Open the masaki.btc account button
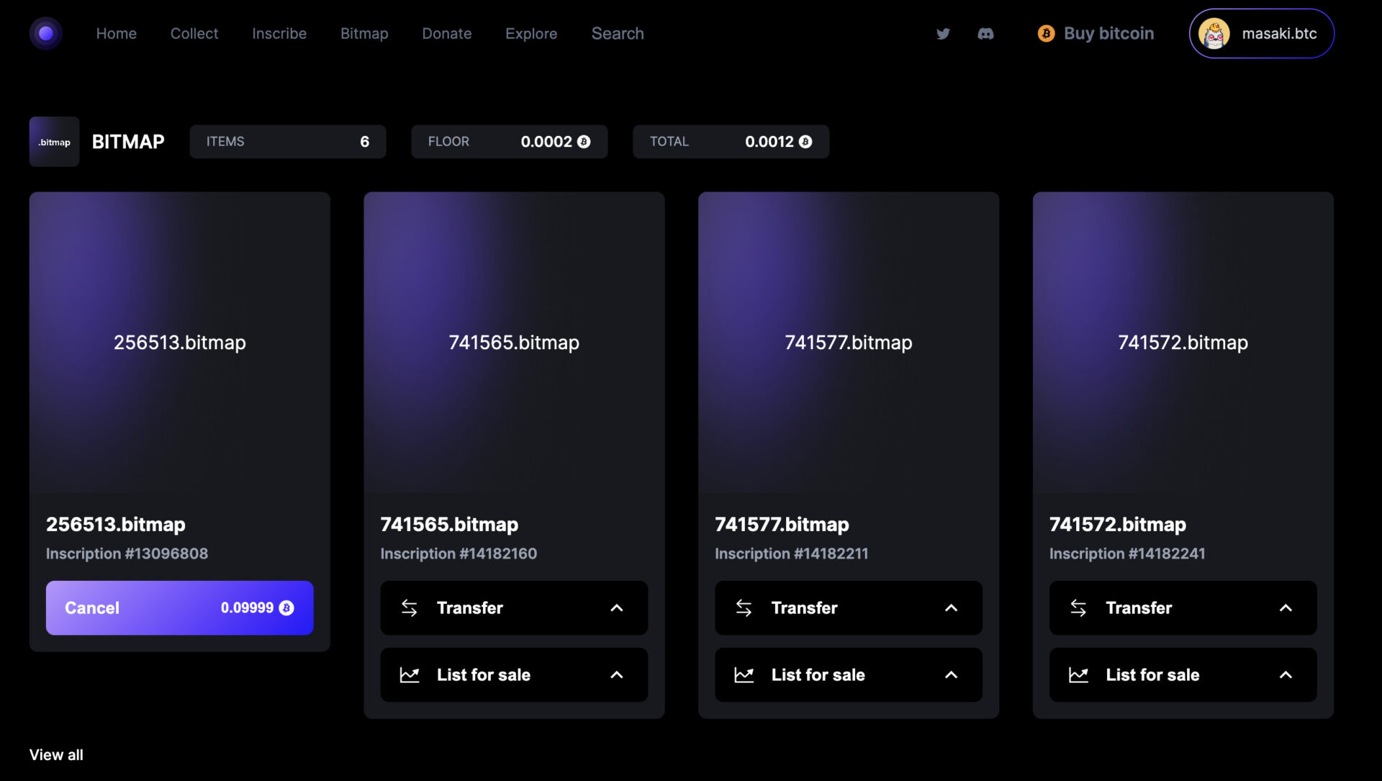Screen dimensions: 1382x781 pos(1261,33)
